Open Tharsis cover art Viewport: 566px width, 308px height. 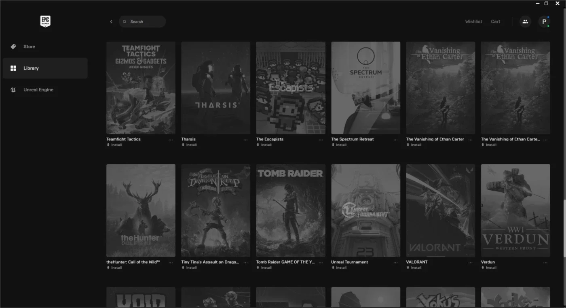(x=215, y=88)
